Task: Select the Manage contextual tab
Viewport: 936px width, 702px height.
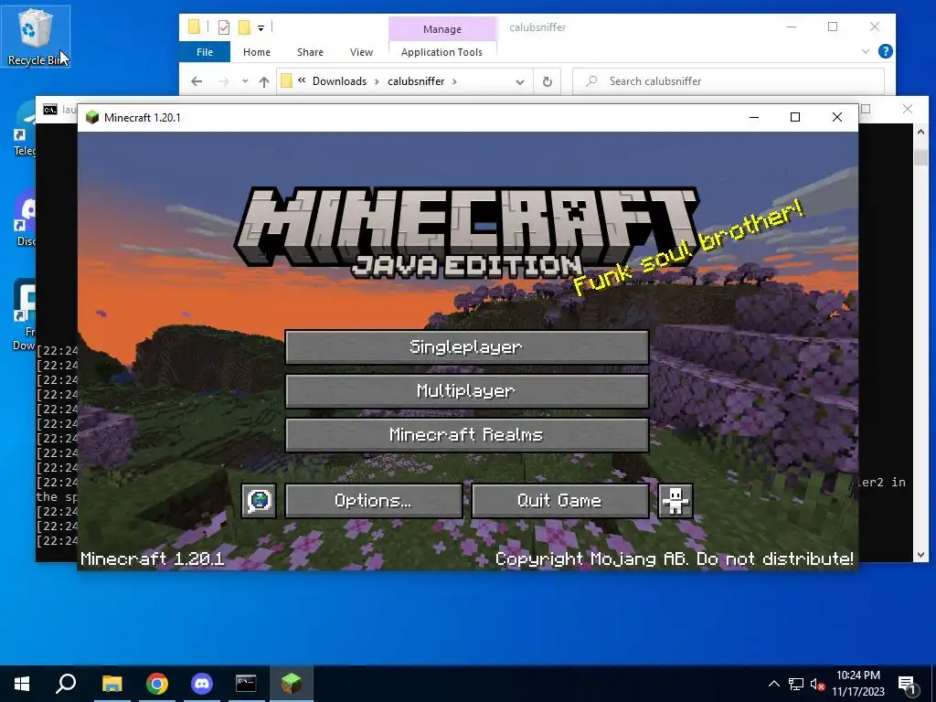Action: [x=442, y=28]
